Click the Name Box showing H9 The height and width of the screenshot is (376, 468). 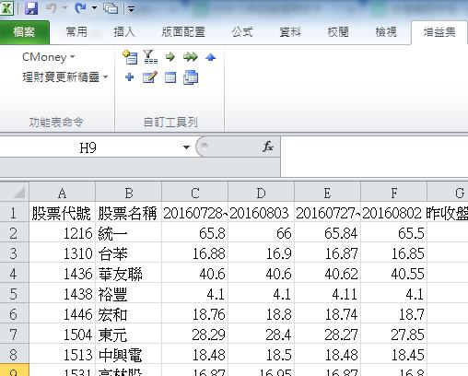(x=88, y=147)
